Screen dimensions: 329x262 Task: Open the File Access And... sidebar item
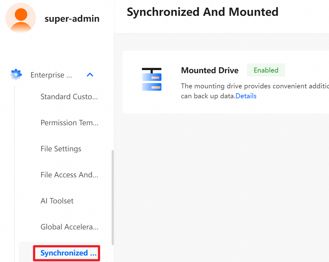pos(69,175)
